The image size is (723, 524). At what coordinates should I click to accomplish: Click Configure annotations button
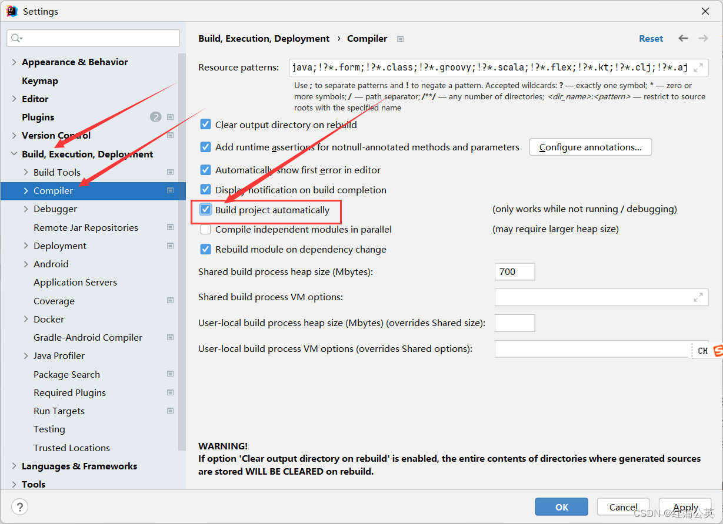pos(591,147)
